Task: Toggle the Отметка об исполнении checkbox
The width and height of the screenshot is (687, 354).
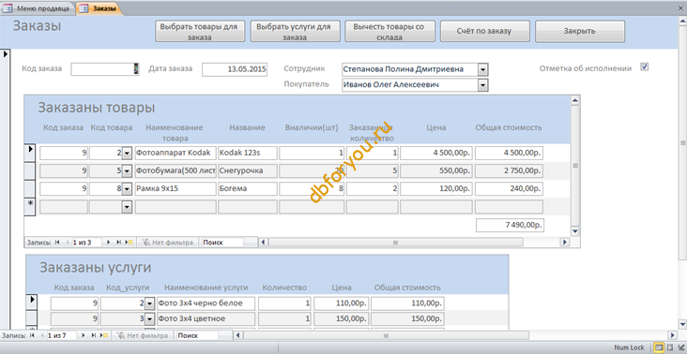Action: pos(644,66)
